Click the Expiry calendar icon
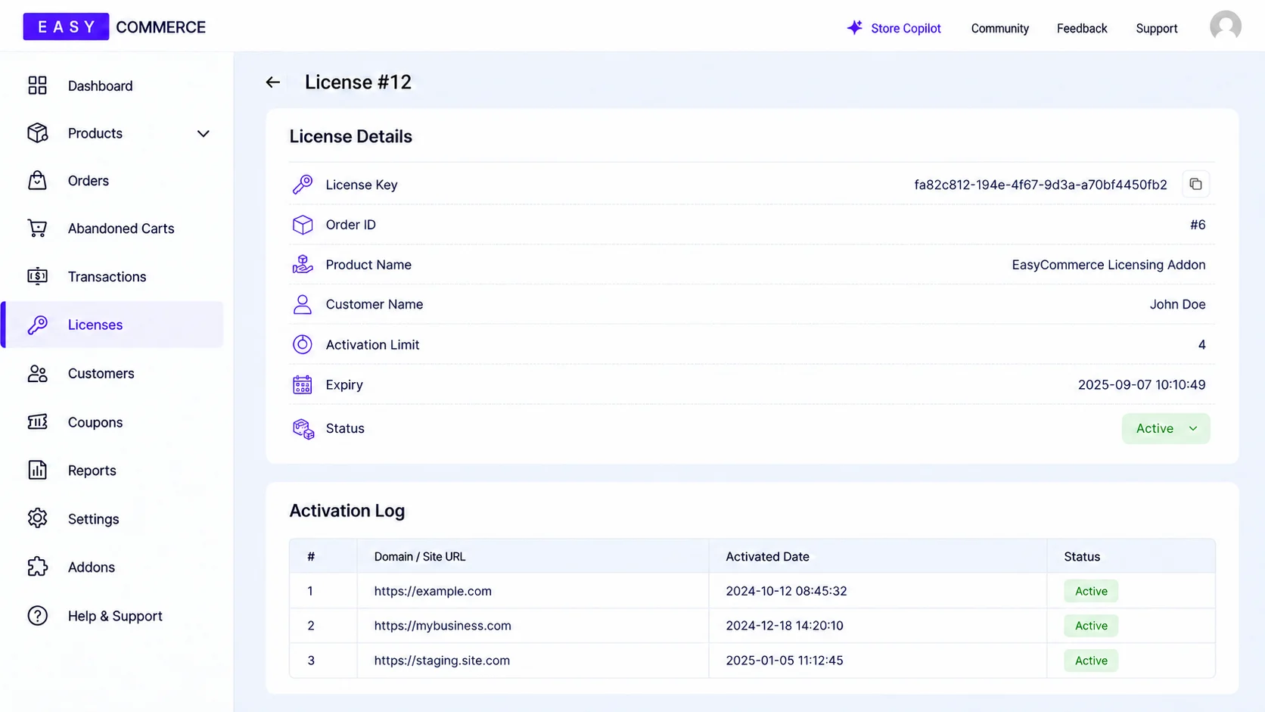This screenshot has width=1265, height=712. [x=303, y=384]
